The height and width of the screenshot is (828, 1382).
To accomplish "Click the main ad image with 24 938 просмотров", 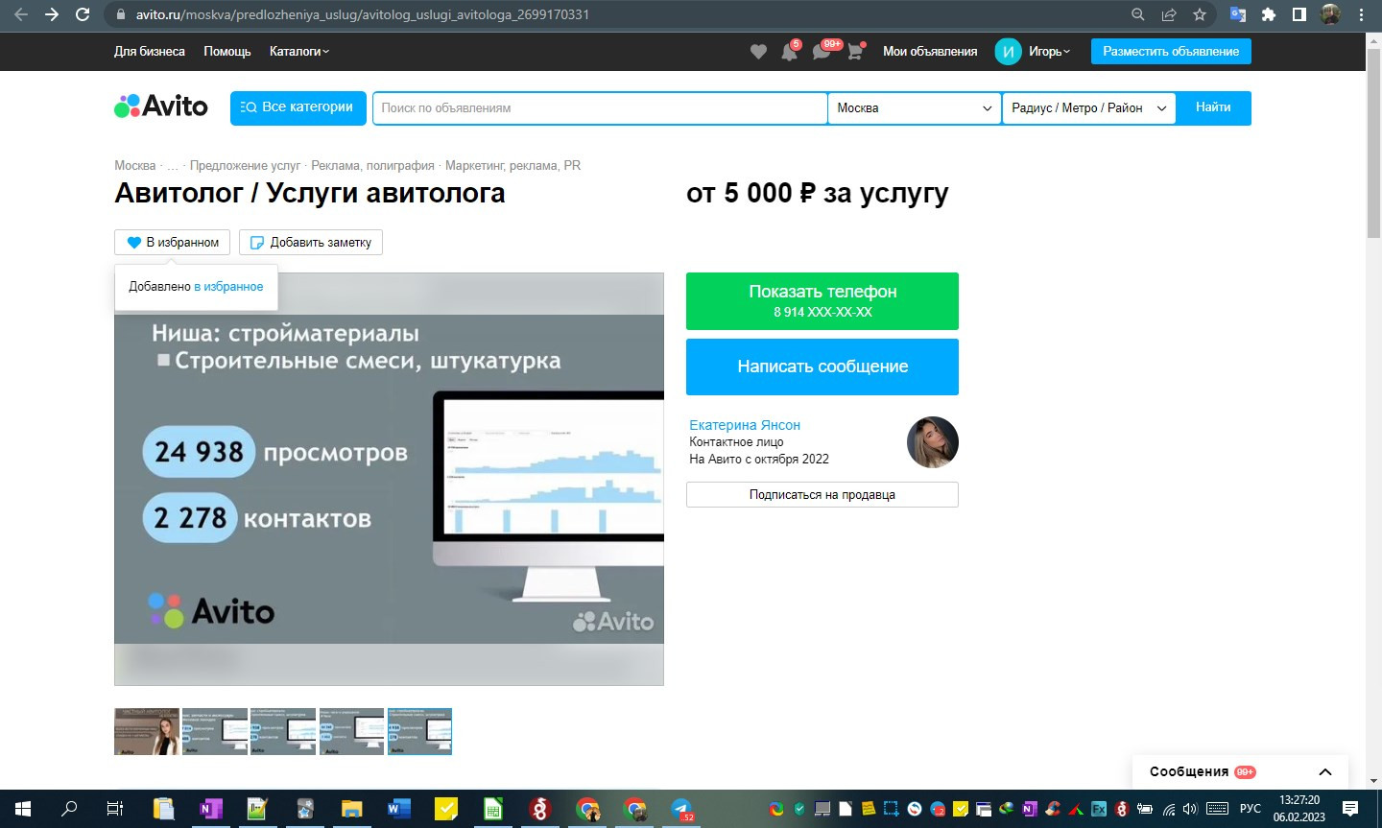I will tap(389, 479).
